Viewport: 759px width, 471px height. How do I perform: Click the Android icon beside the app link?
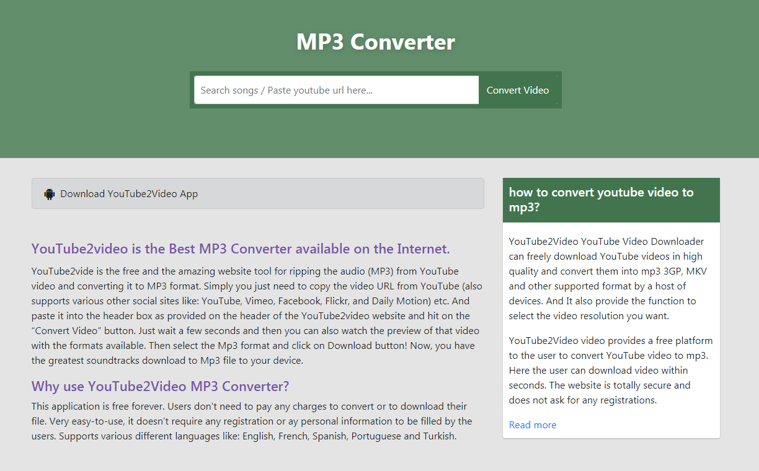click(x=49, y=193)
